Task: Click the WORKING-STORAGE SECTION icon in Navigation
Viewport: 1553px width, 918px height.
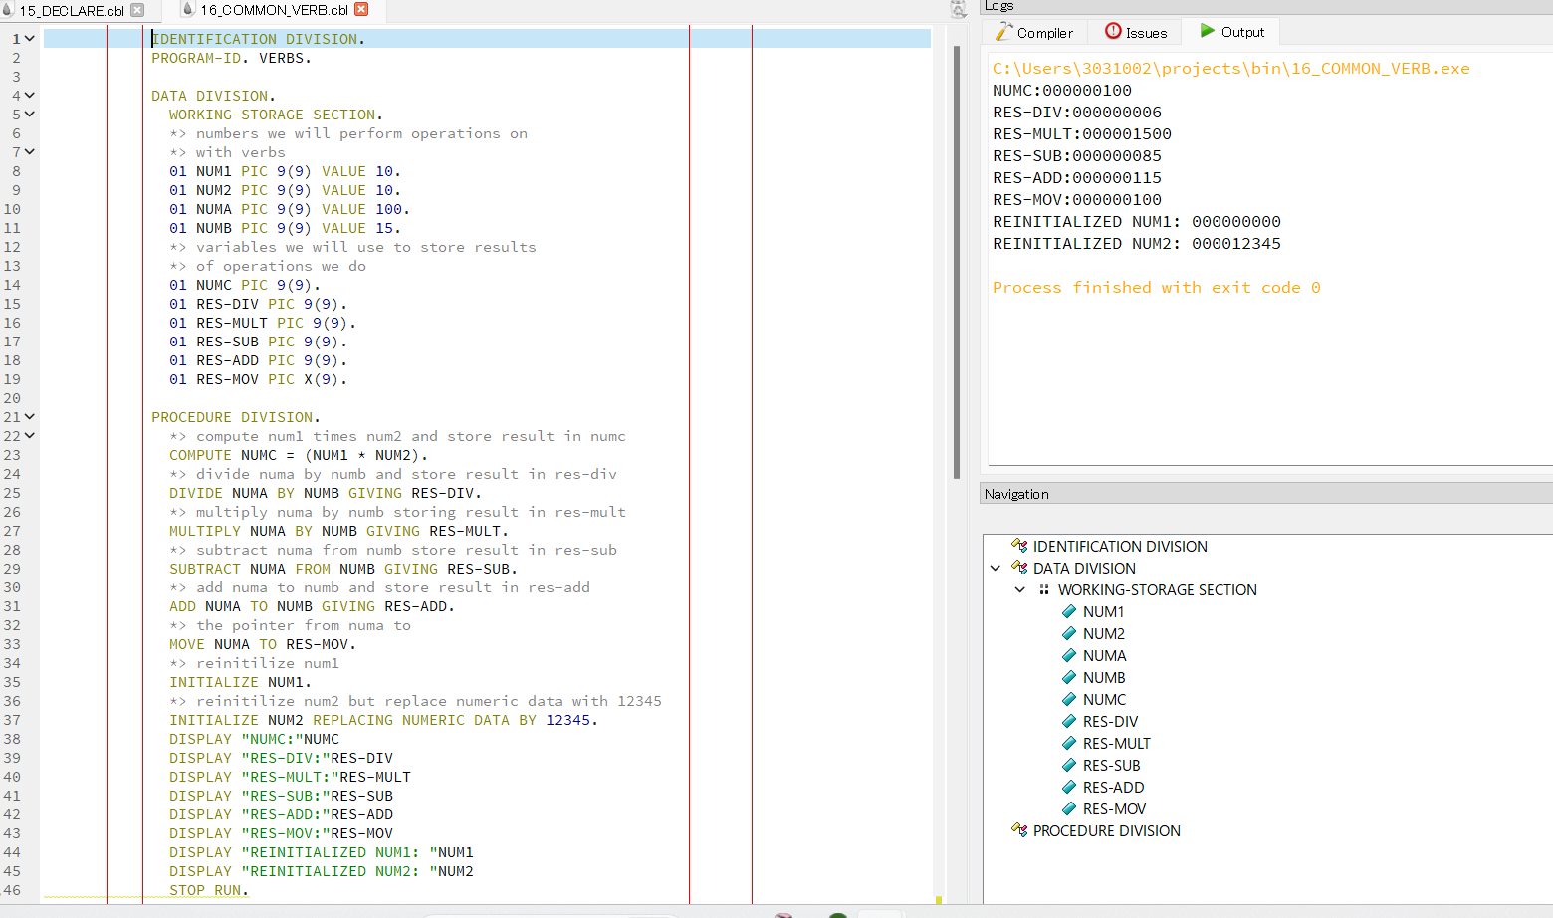Action: [1044, 589]
